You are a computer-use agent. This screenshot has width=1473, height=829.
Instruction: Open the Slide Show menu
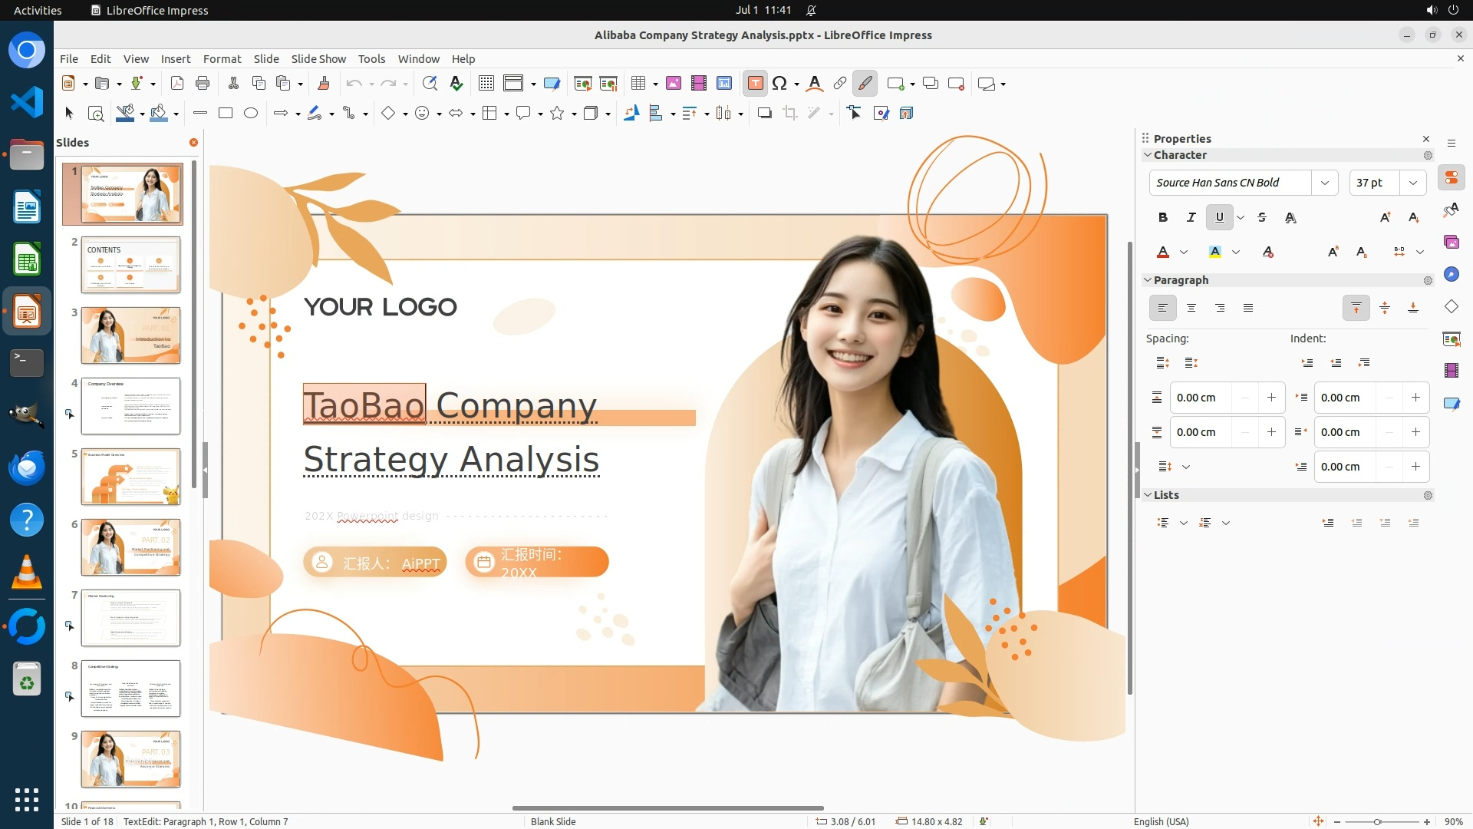tap(318, 59)
